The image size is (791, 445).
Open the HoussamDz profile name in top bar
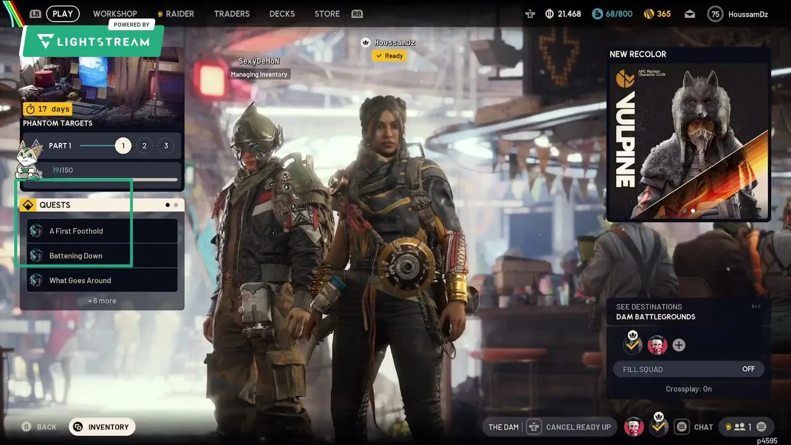[x=748, y=14]
